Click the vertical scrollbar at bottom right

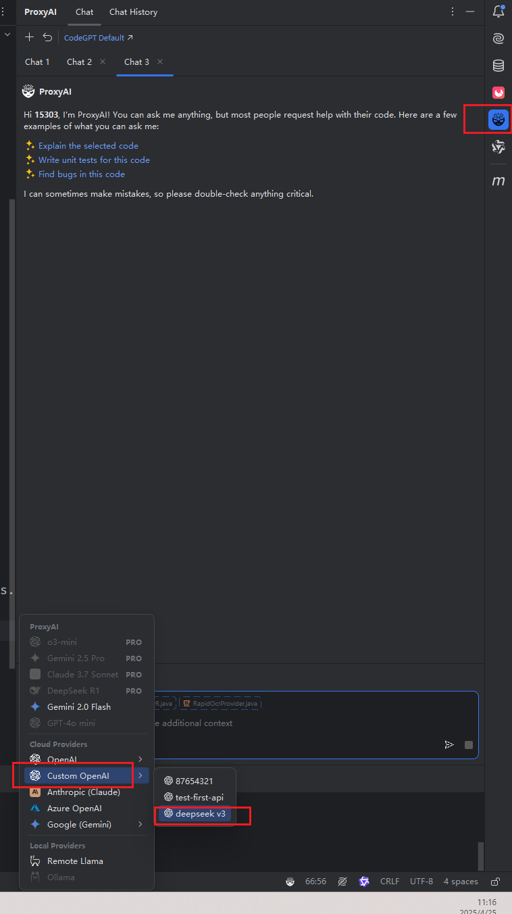[481, 856]
